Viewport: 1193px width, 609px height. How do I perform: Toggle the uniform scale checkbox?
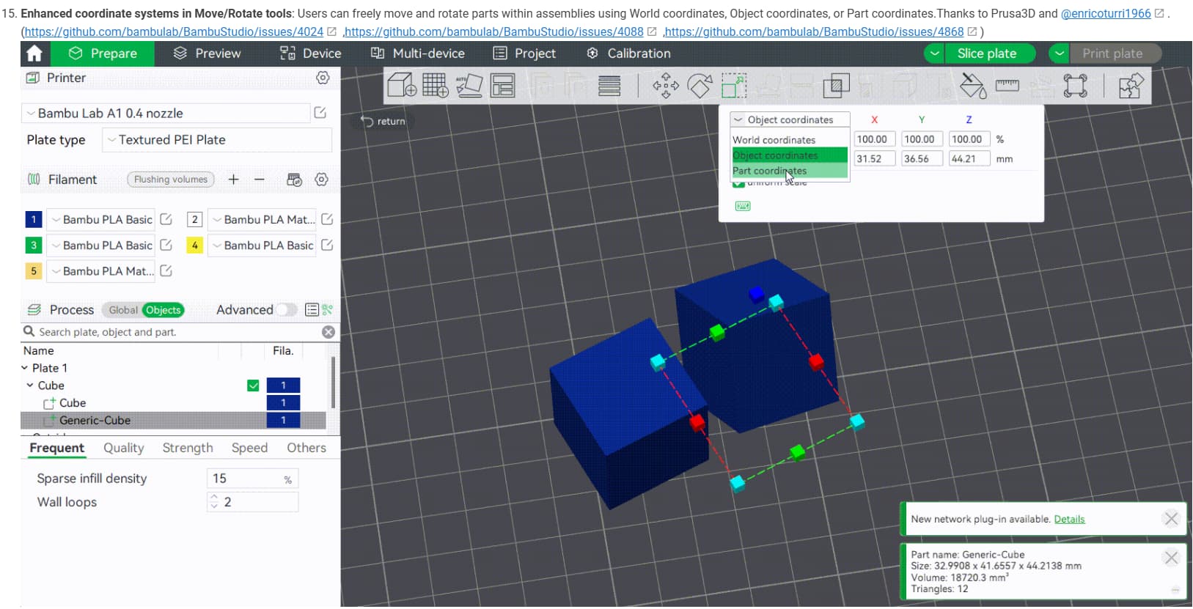(x=738, y=183)
